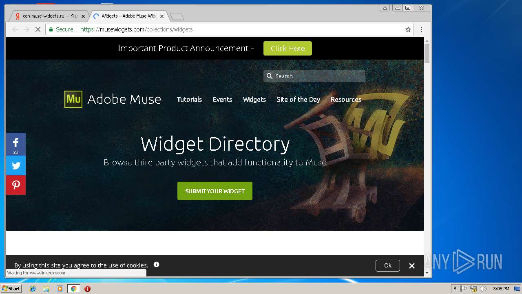Click the page's vertical scrollbar thumb
Image resolution: width=522 pixels, height=294 pixels.
[427, 53]
